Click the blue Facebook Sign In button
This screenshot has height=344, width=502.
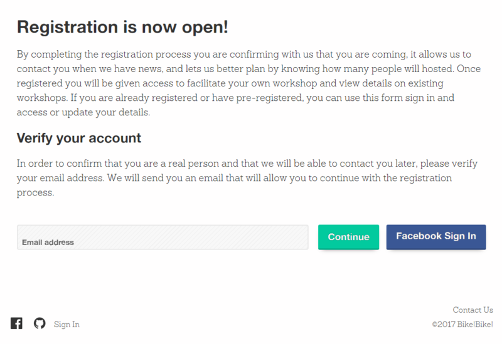pyautogui.click(x=435, y=237)
